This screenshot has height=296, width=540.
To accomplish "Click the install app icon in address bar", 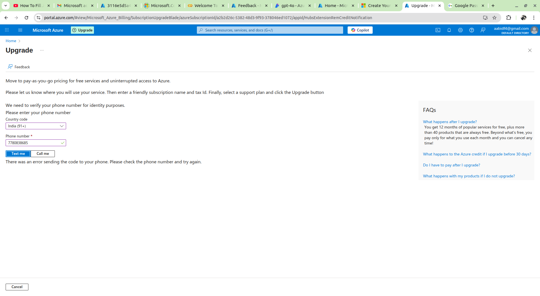I will (x=485, y=18).
